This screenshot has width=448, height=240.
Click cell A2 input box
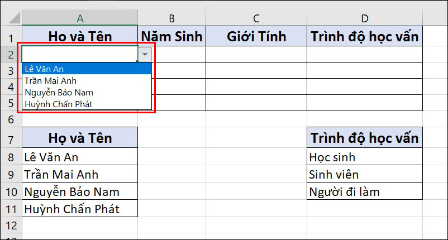coord(80,54)
